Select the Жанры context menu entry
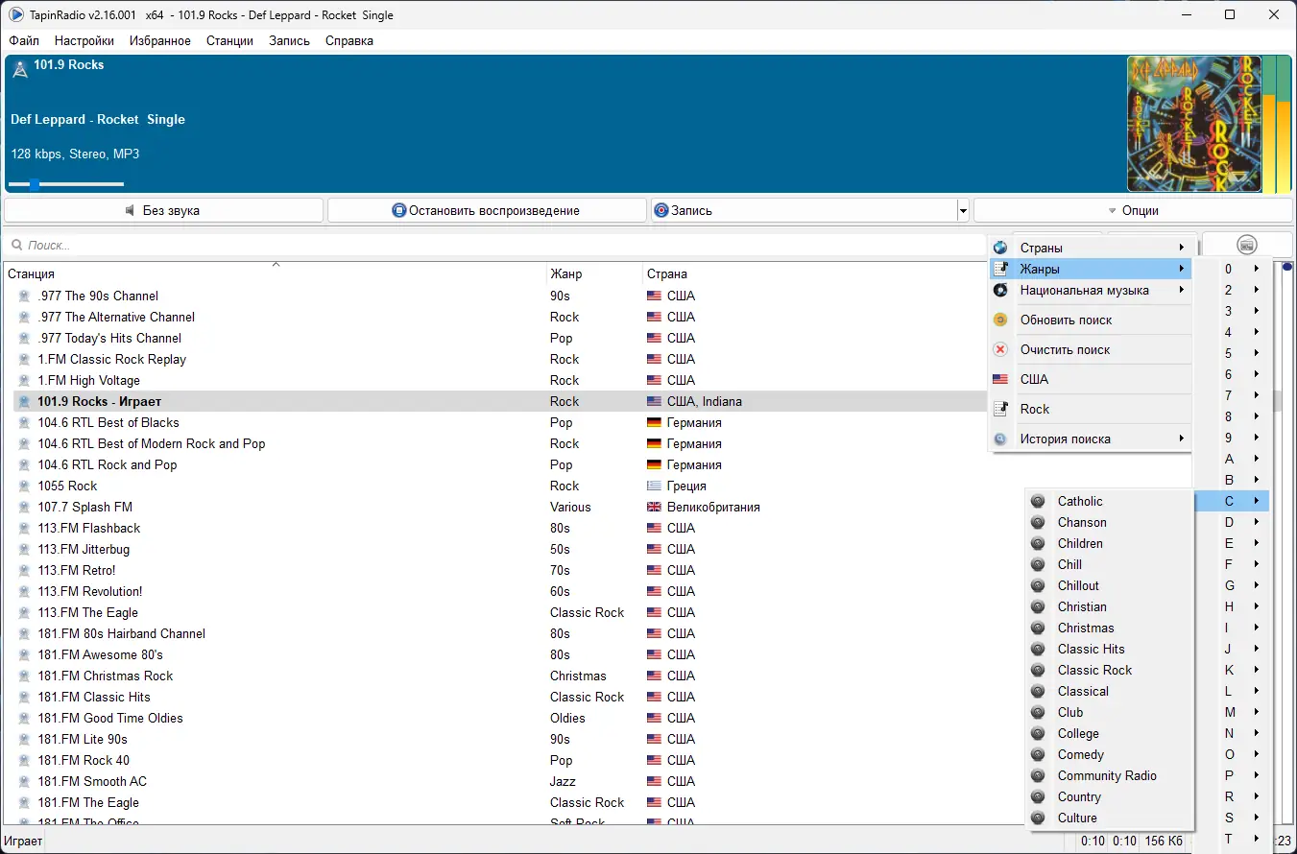Image resolution: width=1297 pixels, height=854 pixels. click(1091, 269)
